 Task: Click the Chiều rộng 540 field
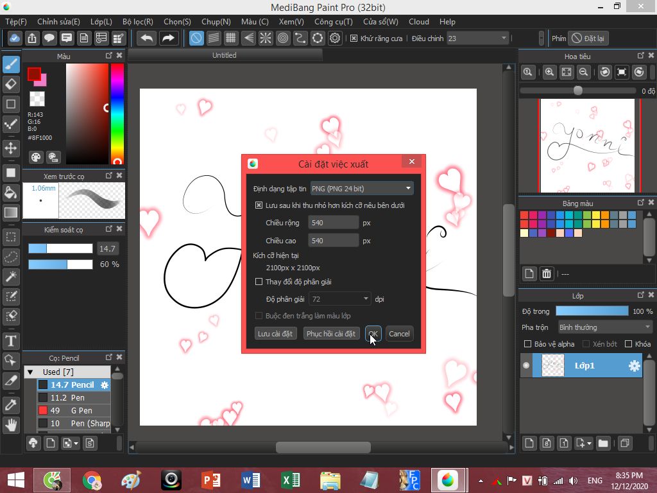[x=334, y=223]
